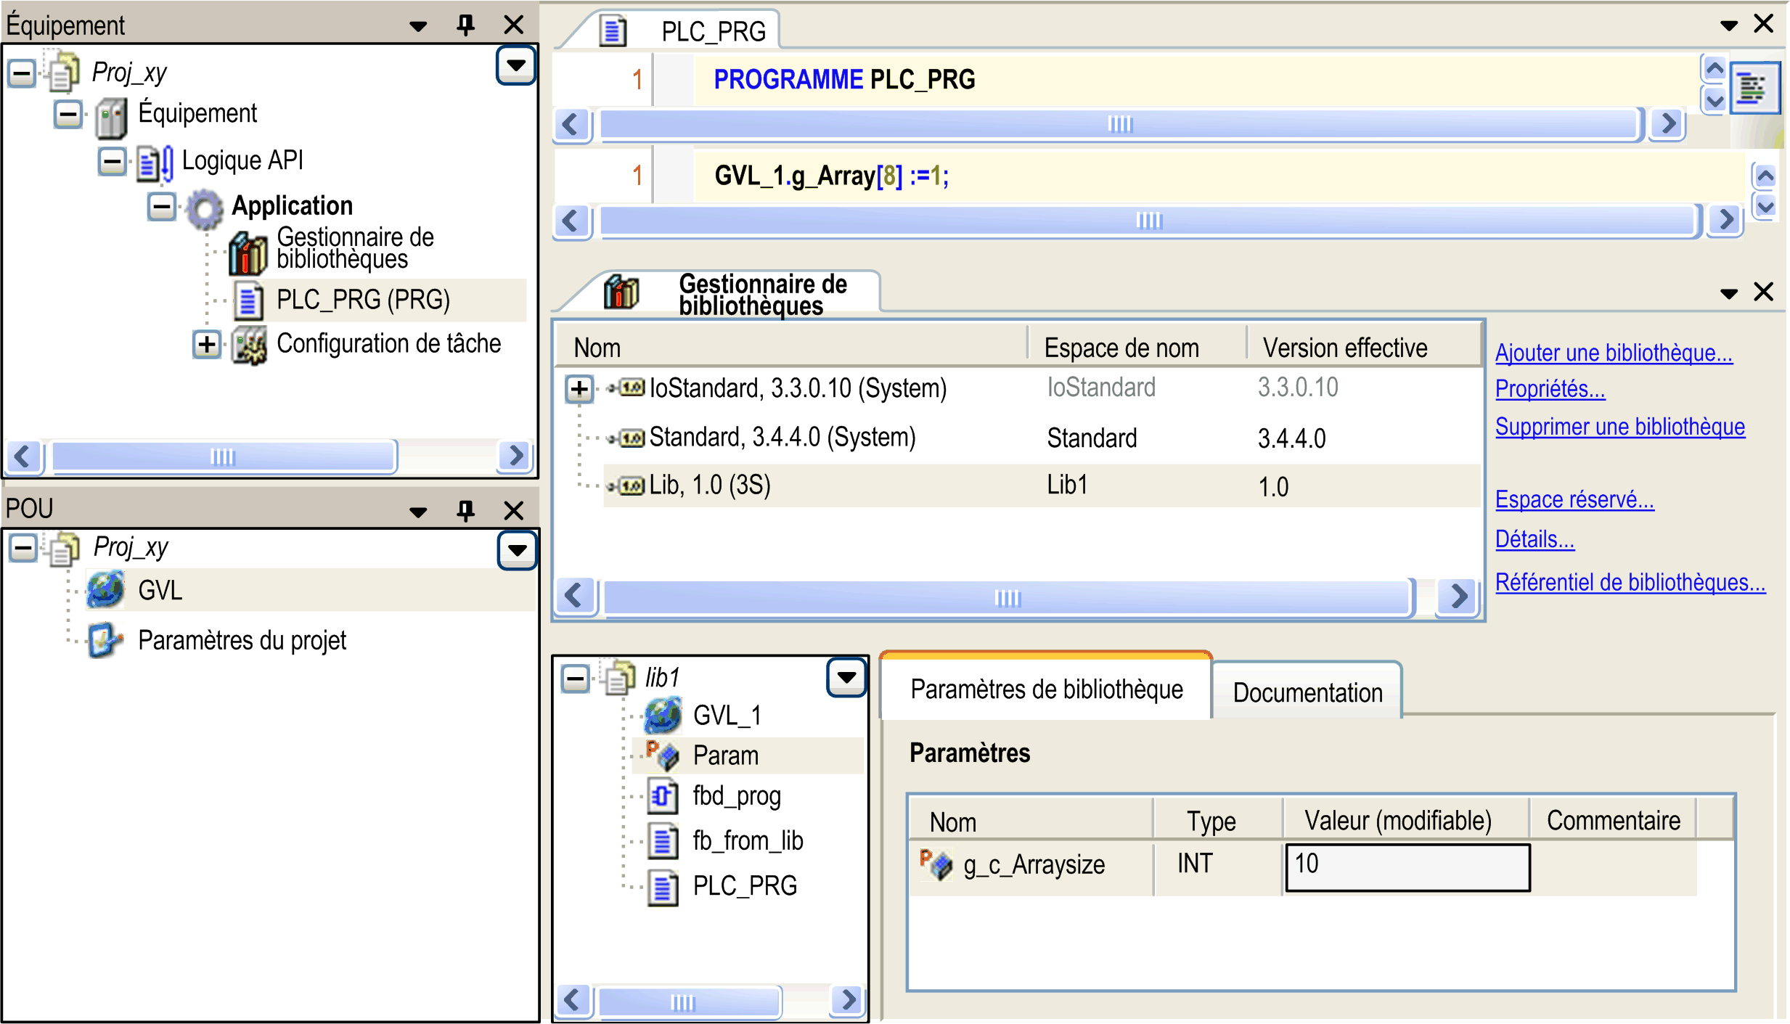Open Paramètres du projet icon
This screenshot has width=1790, height=1024.
coord(105,639)
